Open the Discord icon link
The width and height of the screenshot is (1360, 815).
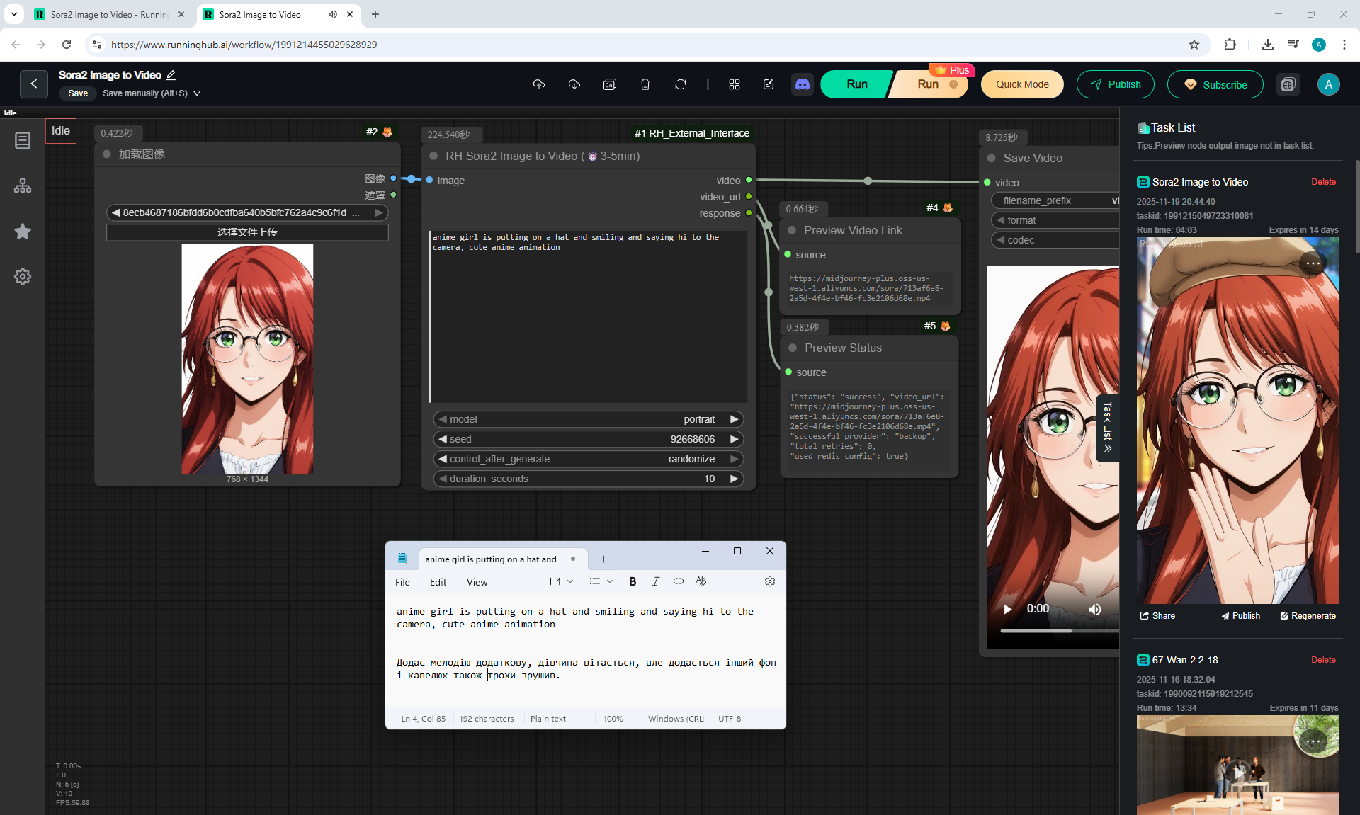tap(802, 84)
